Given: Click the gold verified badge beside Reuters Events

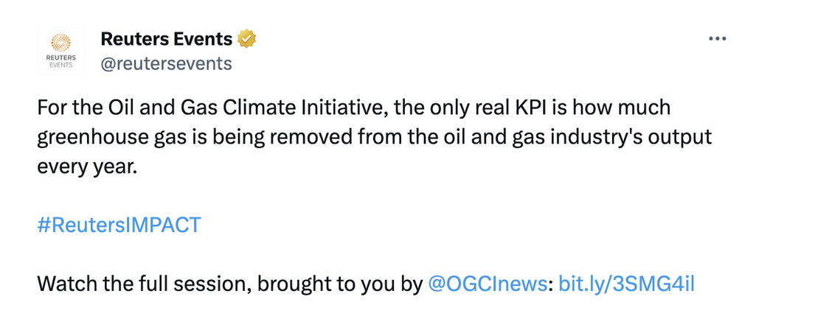Looking at the screenshot, I should pyautogui.click(x=246, y=38).
